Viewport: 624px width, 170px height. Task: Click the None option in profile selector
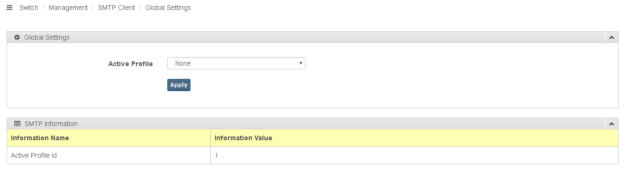pos(183,63)
